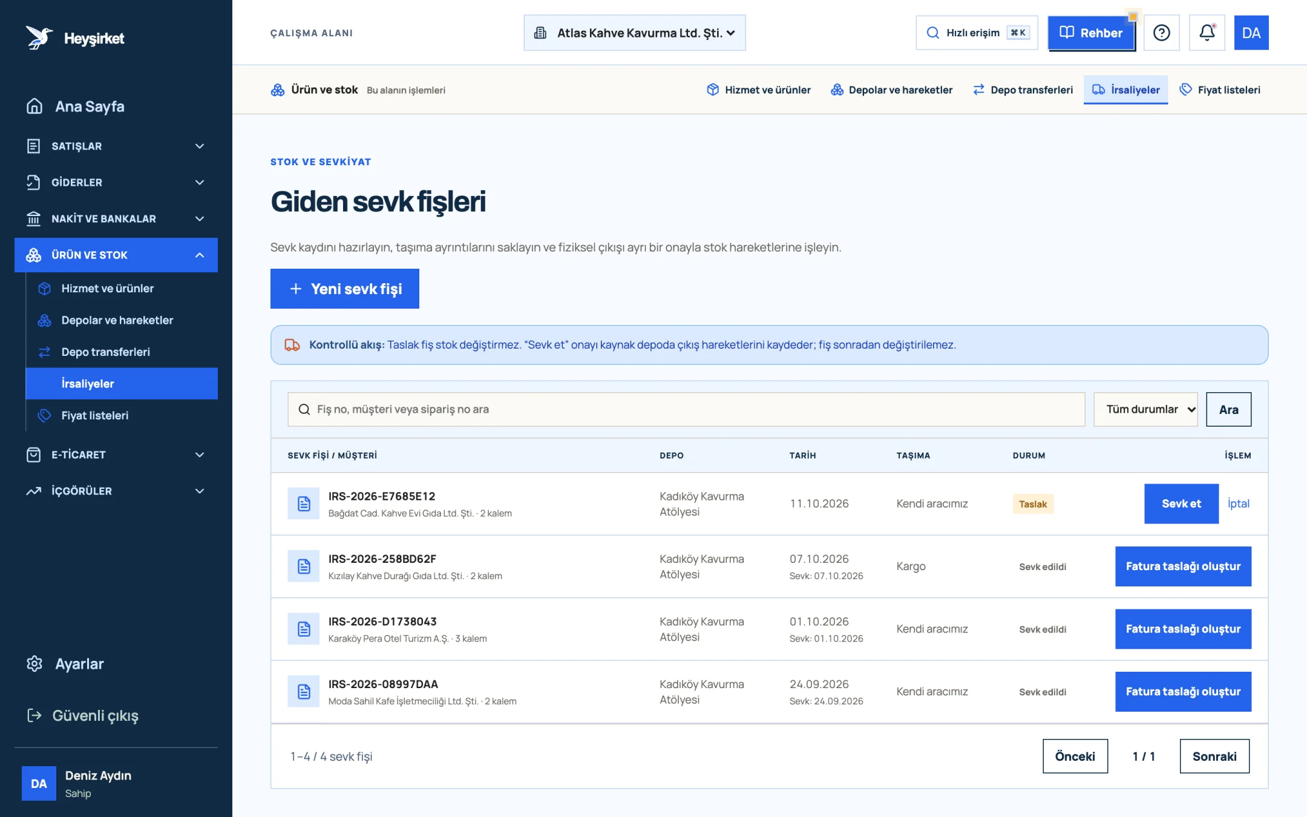
Task: Create a new shipment with Yeni sevk fişi
Action: point(345,289)
